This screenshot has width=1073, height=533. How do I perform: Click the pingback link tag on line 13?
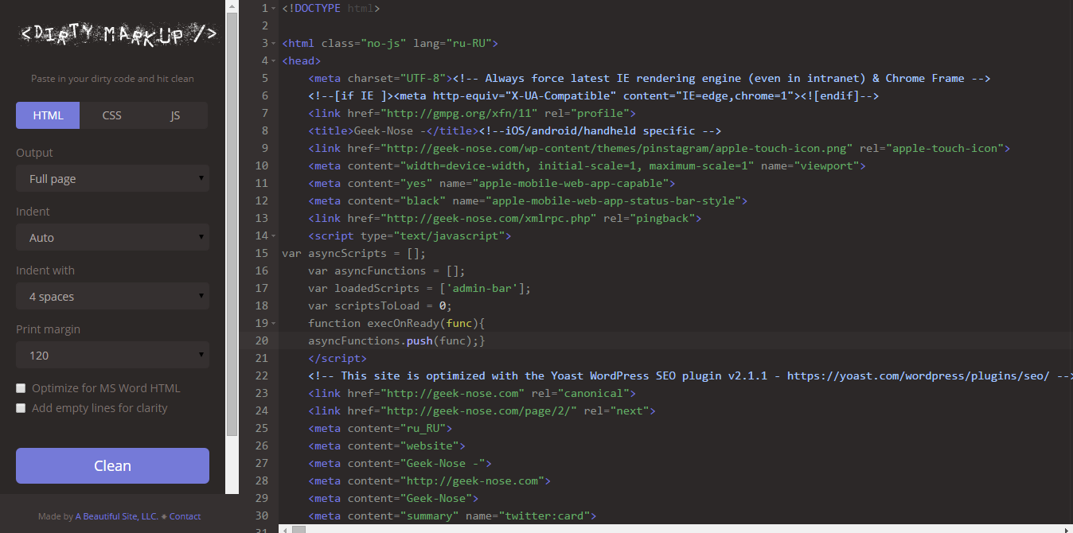[x=505, y=218]
